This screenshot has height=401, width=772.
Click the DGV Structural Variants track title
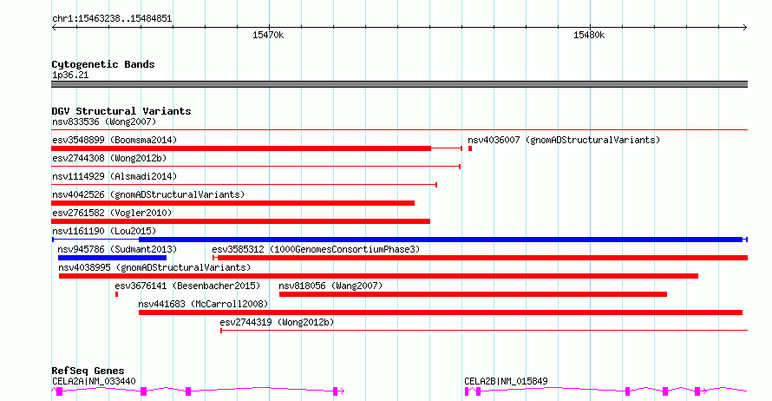coord(121,111)
